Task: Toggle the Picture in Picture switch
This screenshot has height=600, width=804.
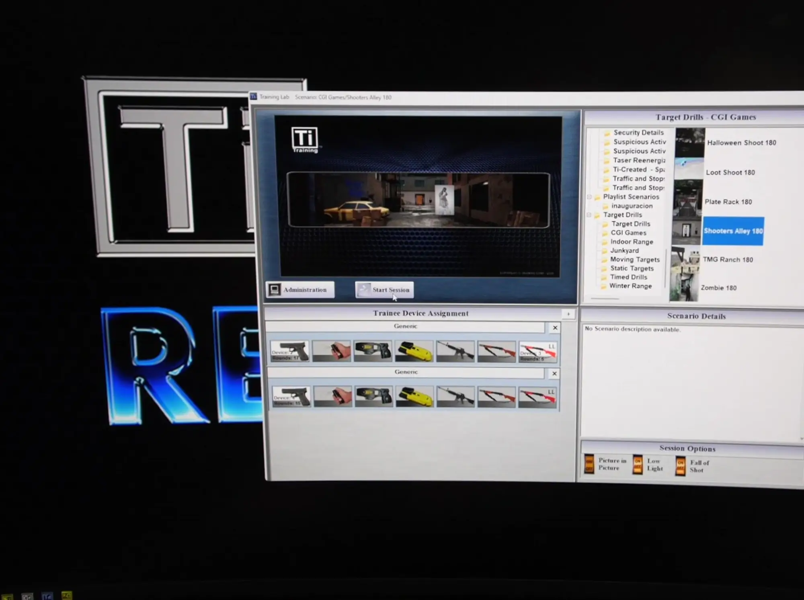Action: coord(589,464)
